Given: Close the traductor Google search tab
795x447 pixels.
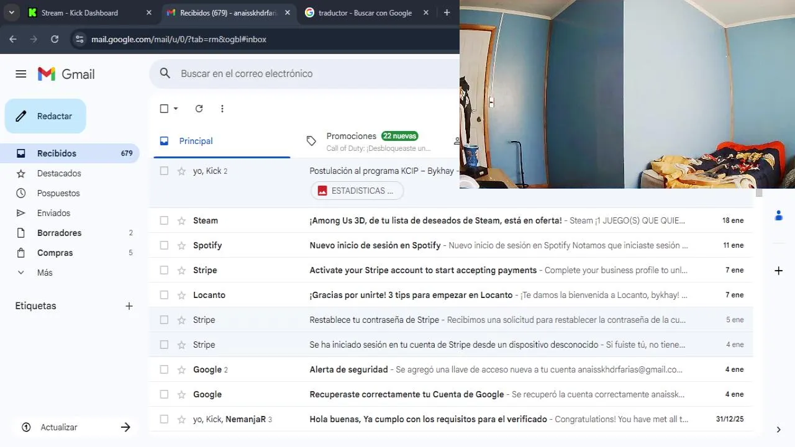Looking at the screenshot, I should (x=425, y=12).
